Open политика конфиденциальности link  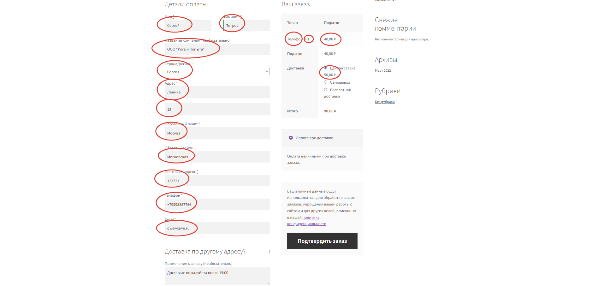pyautogui.click(x=311, y=217)
